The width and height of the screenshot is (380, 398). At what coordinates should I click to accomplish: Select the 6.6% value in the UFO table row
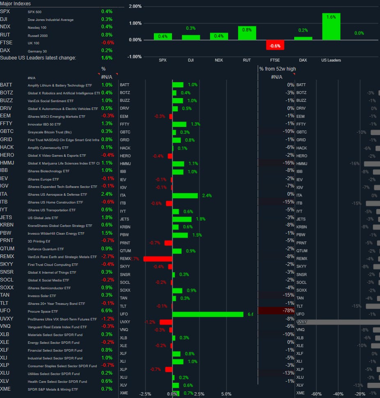click(x=107, y=311)
